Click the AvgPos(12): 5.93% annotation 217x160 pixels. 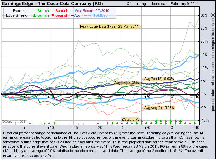click(159, 79)
